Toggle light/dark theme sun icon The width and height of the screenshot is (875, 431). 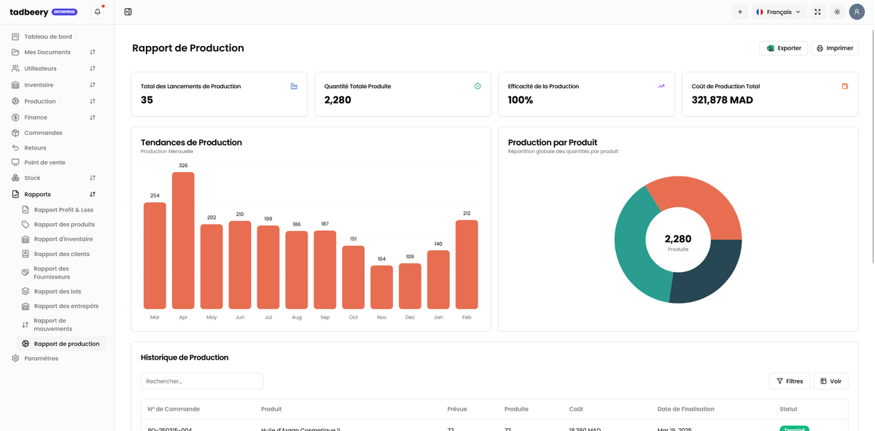(837, 12)
